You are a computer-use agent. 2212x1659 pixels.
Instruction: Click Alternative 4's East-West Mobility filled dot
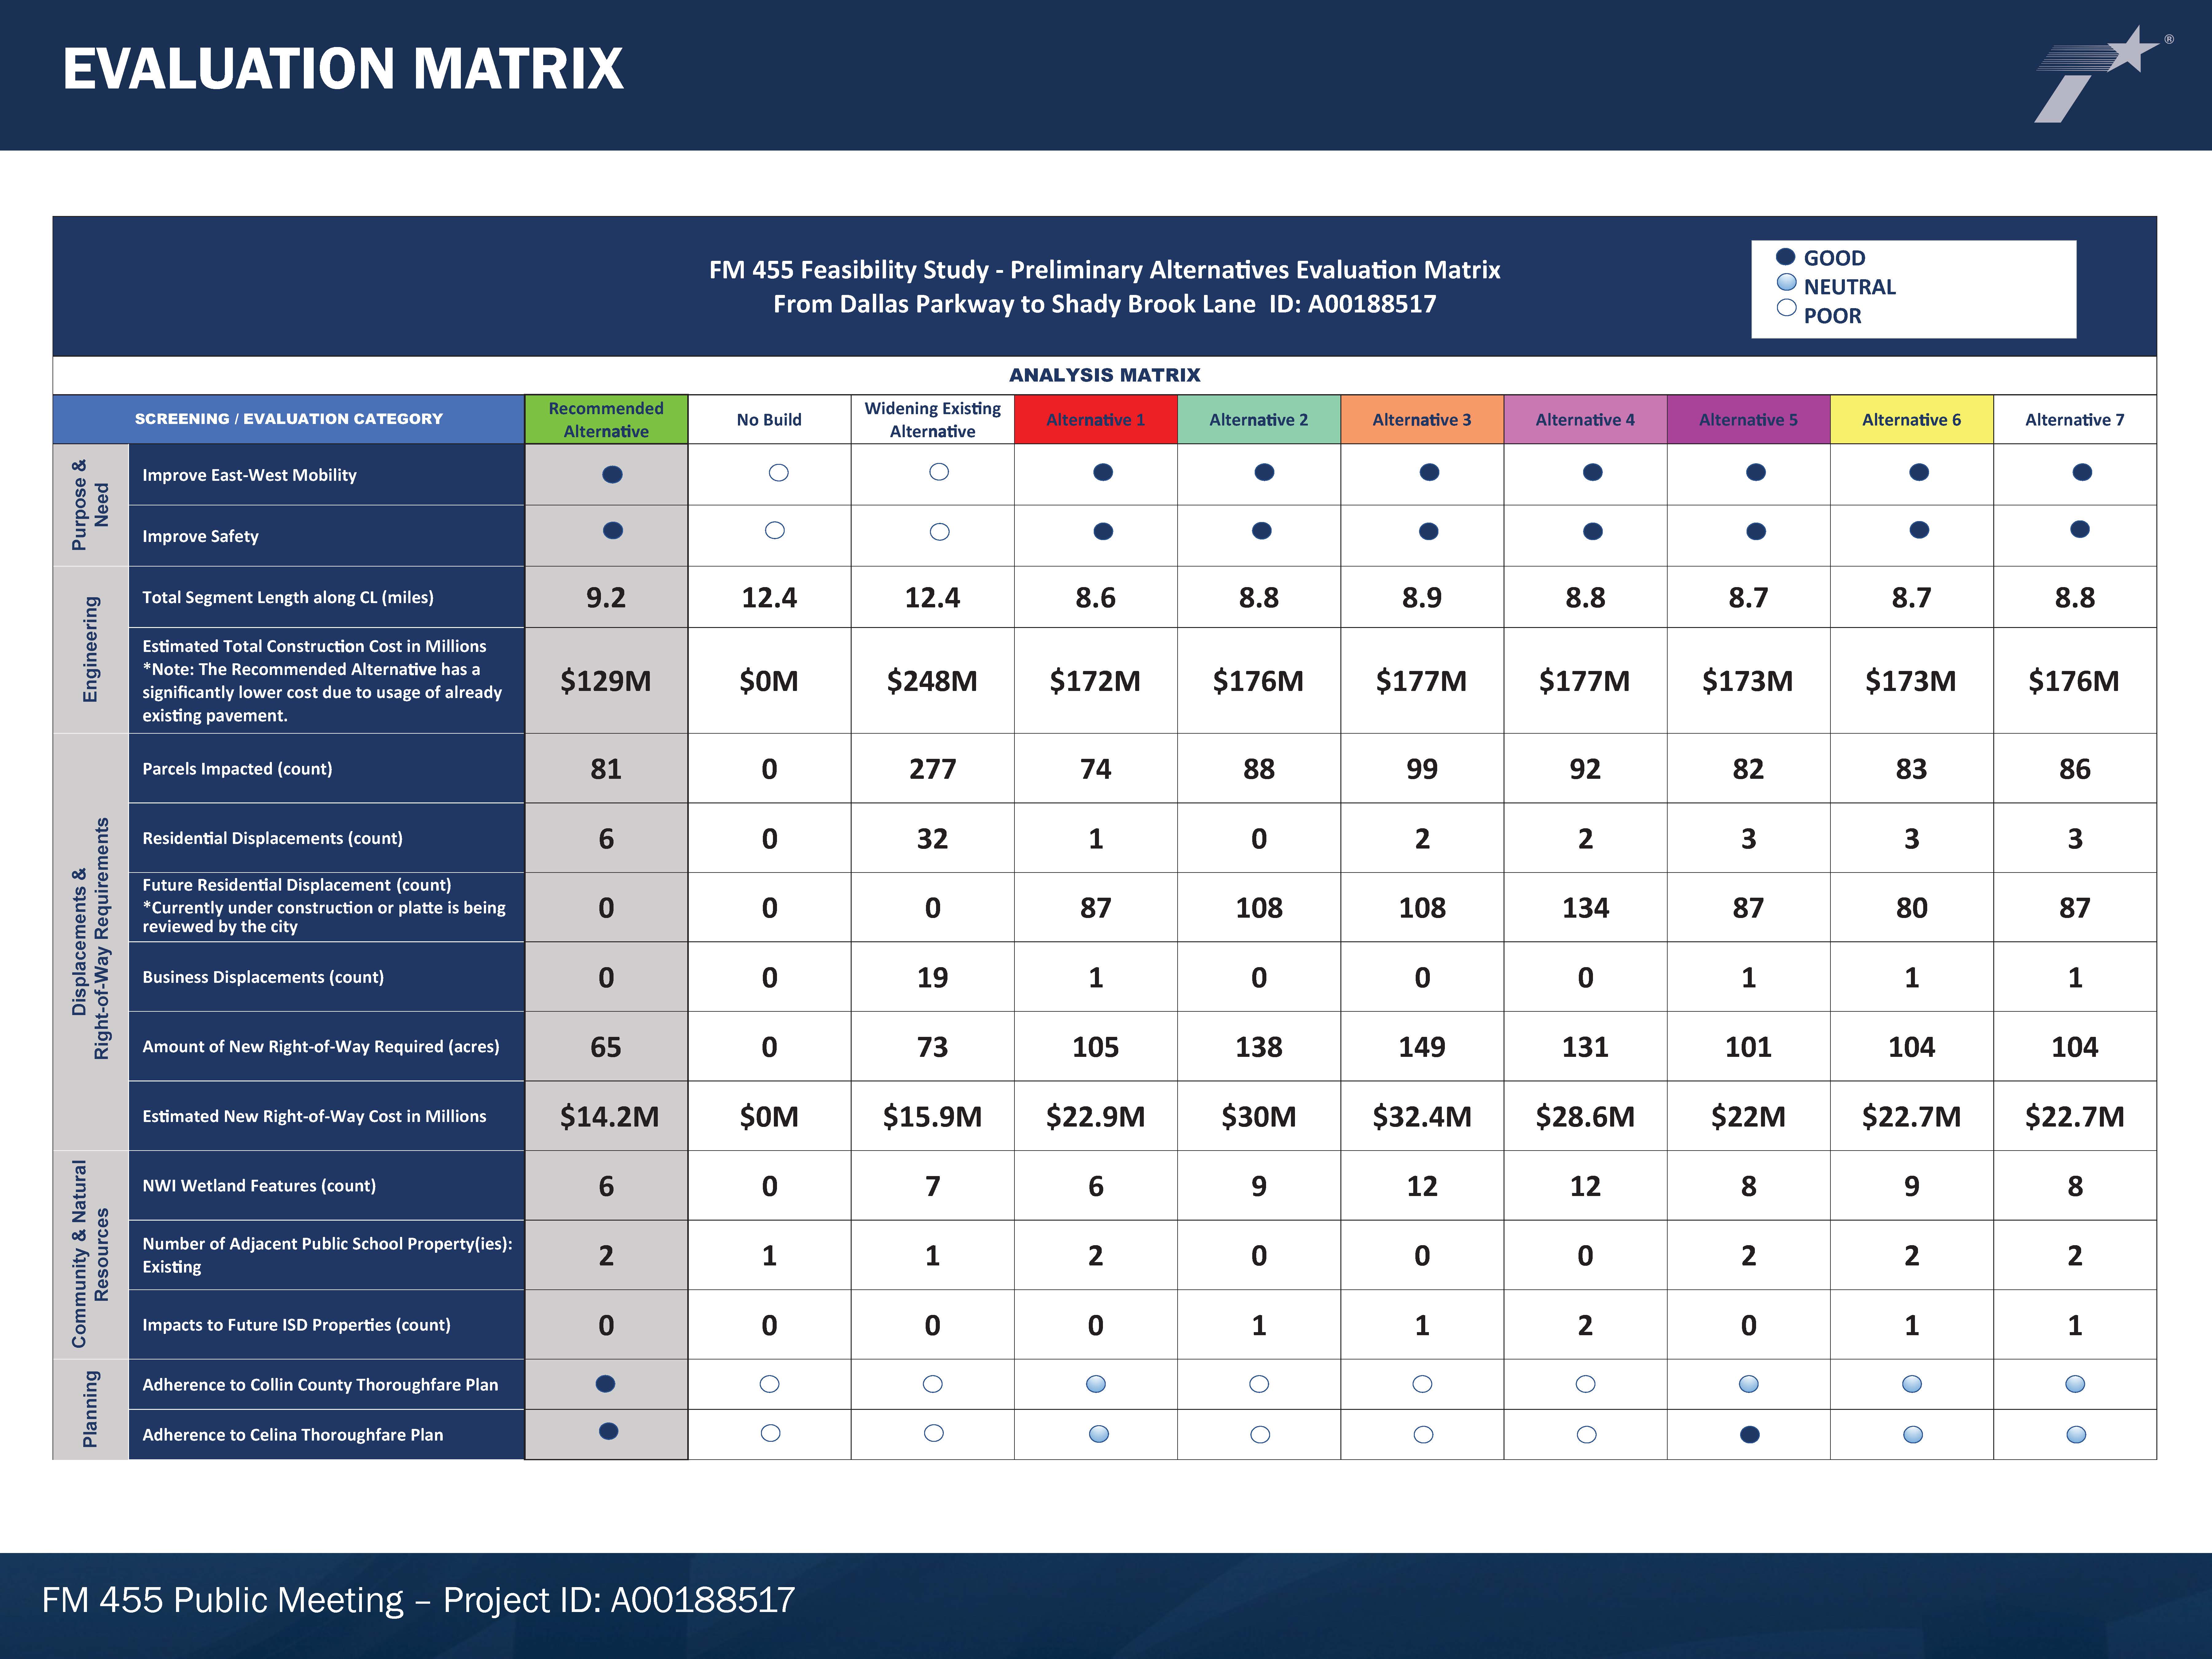click(x=1593, y=472)
